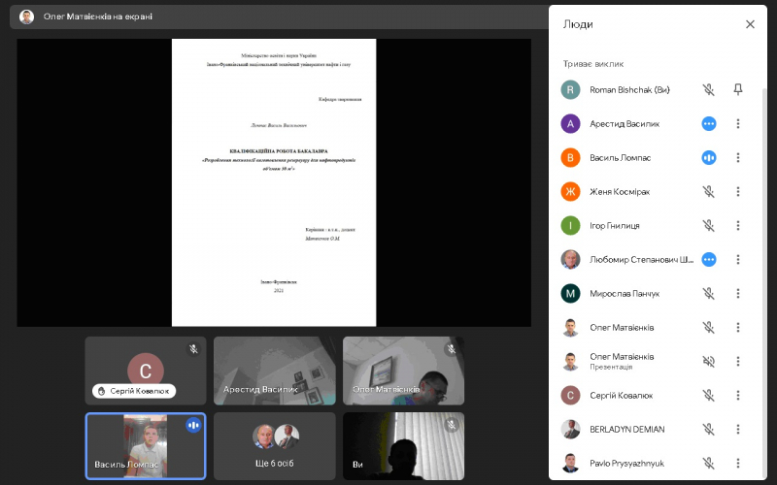Select the Василь Ломпас video tile

(145, 446)
